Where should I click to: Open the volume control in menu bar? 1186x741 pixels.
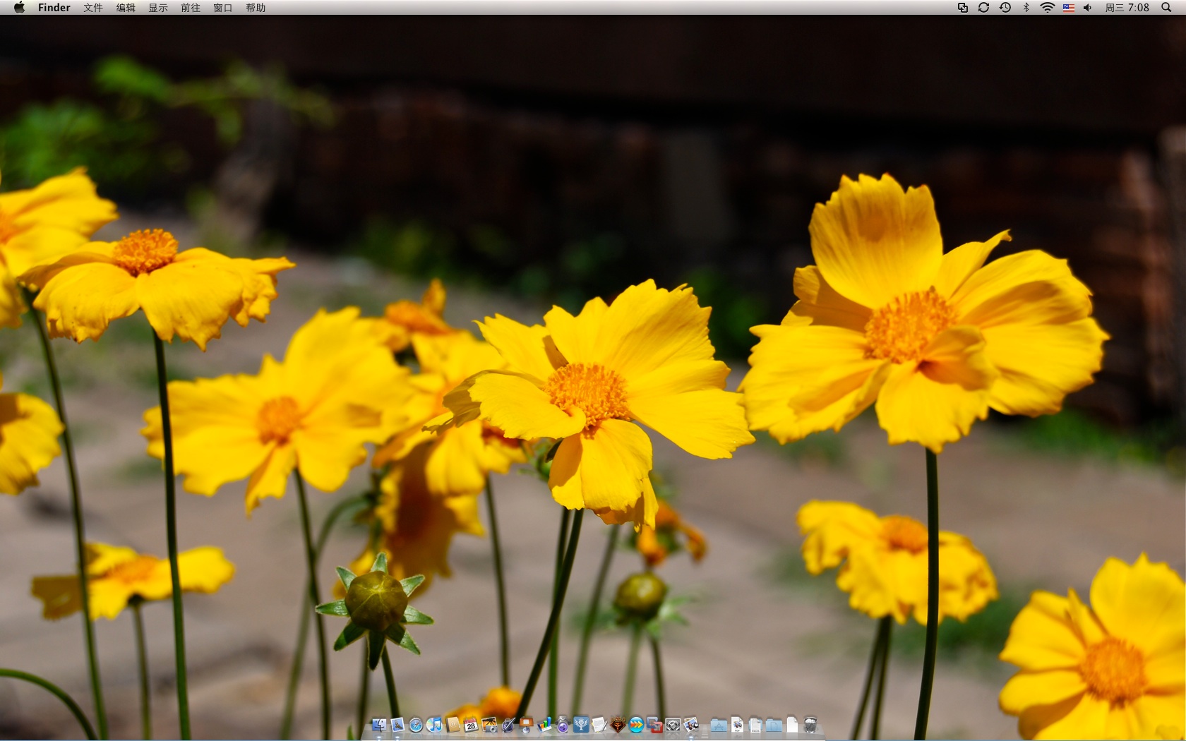(x=1088, y=8)
